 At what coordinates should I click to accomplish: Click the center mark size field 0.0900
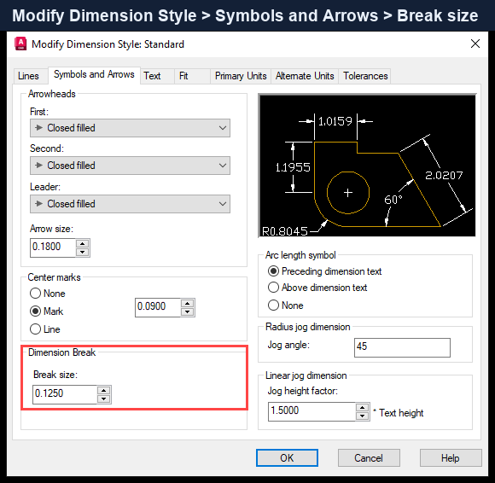point(158,307)
